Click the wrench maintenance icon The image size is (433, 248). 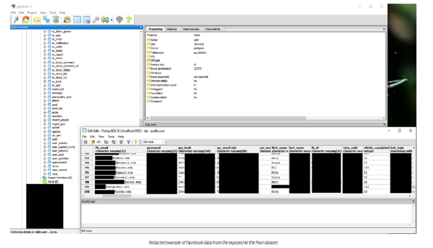(x=96, y=20)
